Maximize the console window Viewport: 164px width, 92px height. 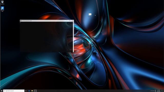69,21
